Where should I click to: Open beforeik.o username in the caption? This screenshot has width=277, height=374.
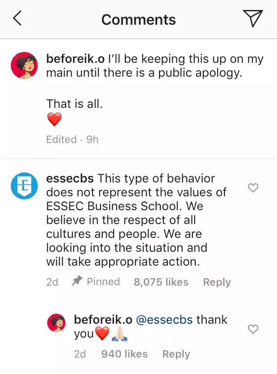click(x=75, y=59)
